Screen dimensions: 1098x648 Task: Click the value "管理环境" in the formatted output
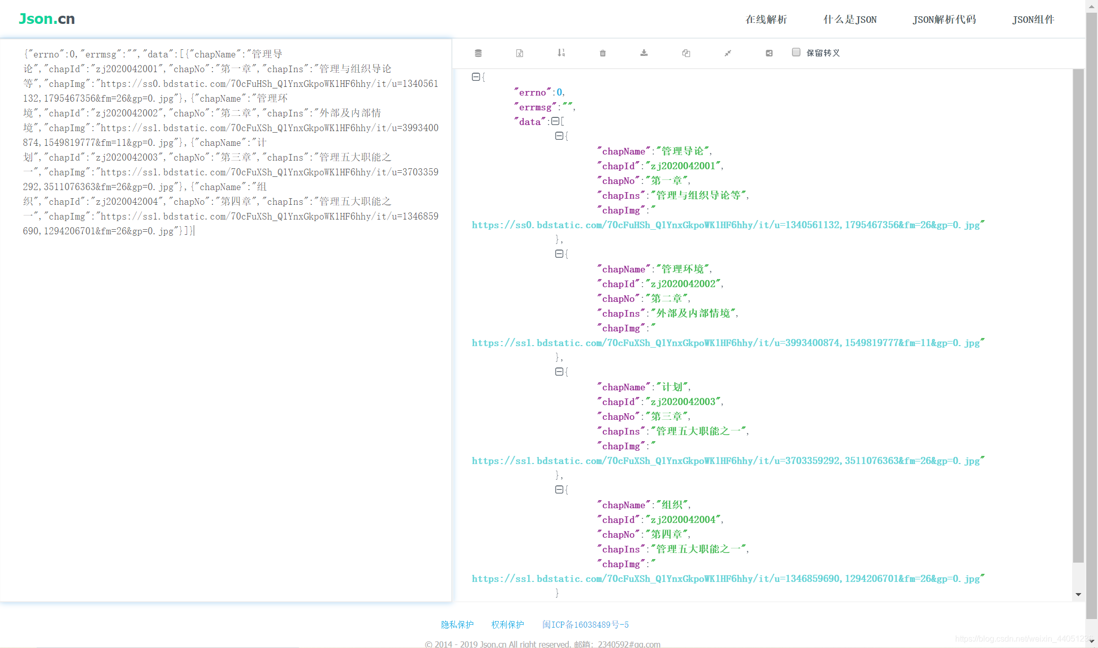[683, 269]
